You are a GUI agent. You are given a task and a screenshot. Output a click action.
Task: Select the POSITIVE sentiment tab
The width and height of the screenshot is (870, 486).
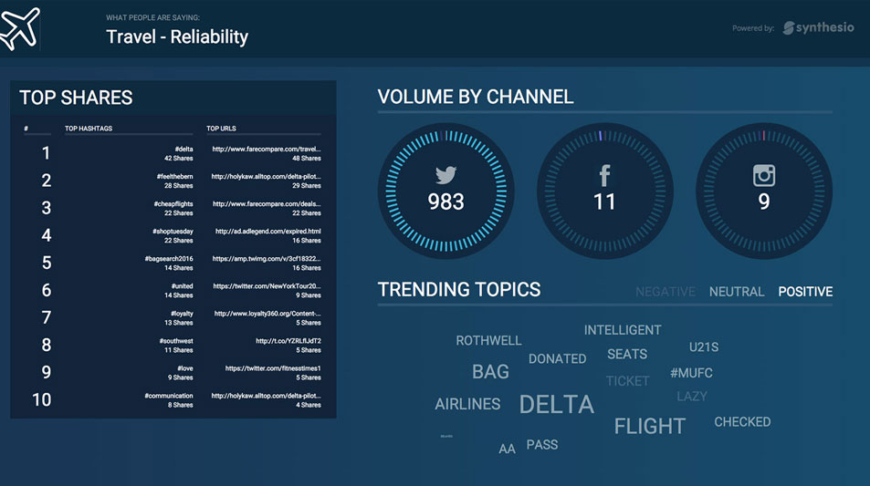click(805, 292)
